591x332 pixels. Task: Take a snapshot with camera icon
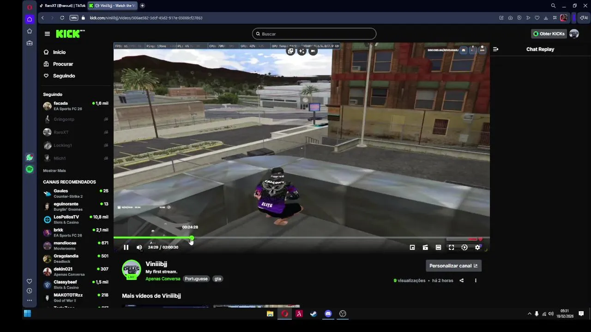pos(510,18)
